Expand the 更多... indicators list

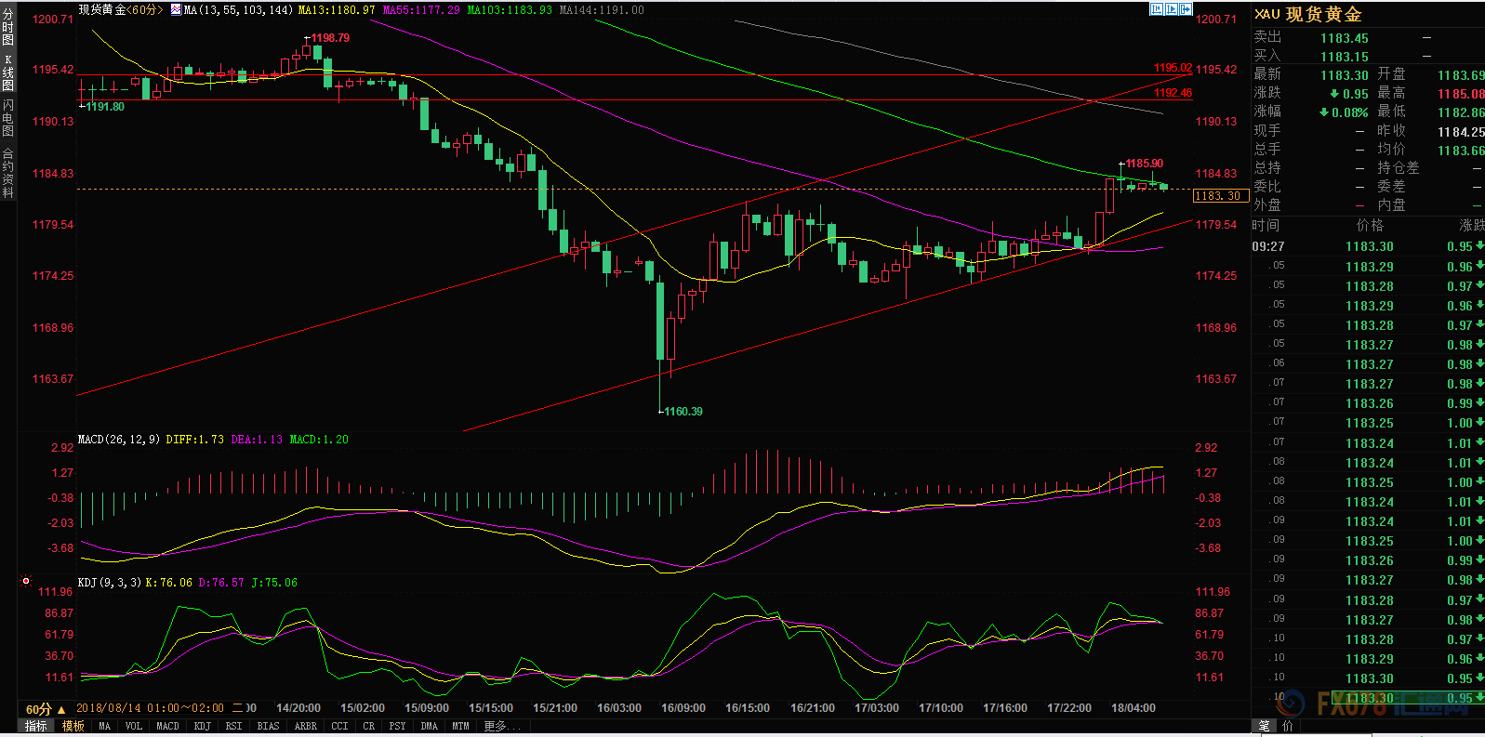pyautogui.click(x=502, y=726)
